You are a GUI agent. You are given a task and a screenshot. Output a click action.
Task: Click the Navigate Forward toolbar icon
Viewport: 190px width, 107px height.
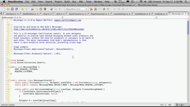point(56,9)
